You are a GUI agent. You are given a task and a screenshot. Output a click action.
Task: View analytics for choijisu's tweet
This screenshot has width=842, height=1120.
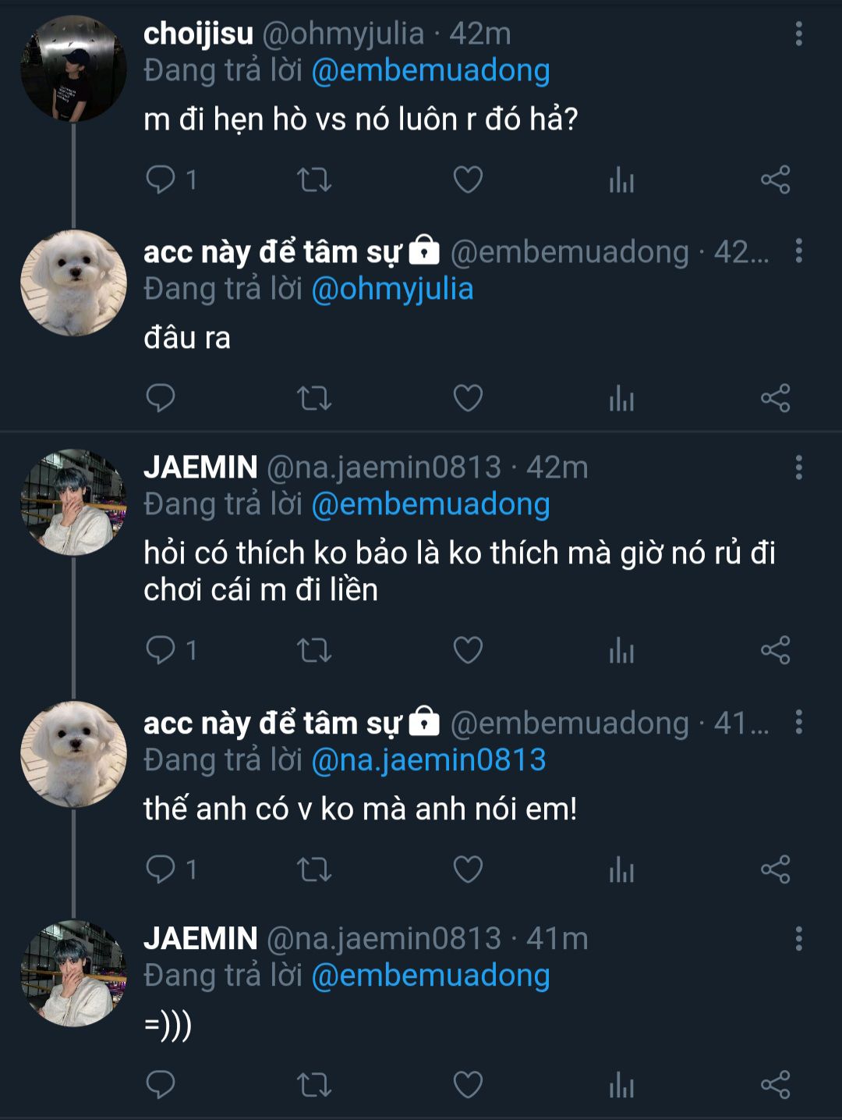pyautogui.click(x=621, y=180)
